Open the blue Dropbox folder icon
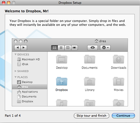Image resolution: width=140 pixels, height=123 pixels. [62, 81]
